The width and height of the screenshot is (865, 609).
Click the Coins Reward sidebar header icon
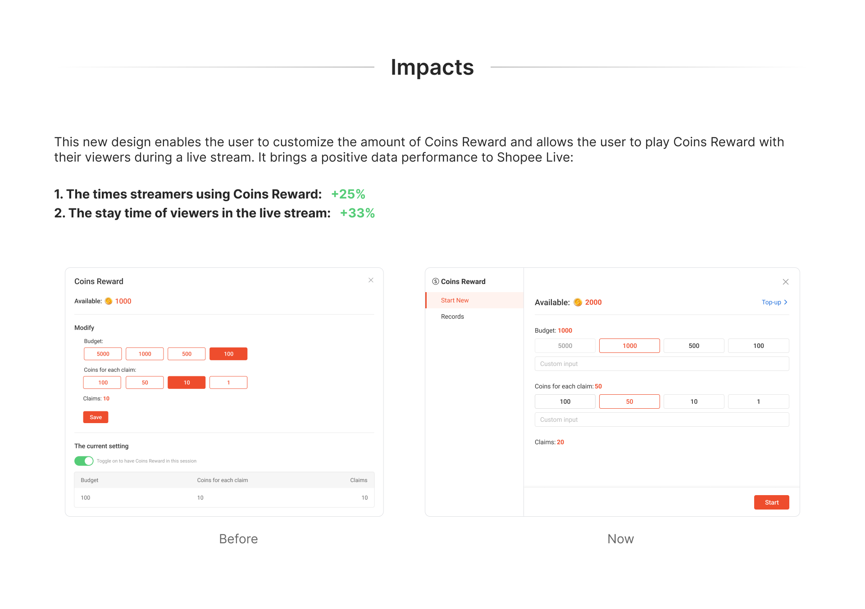[x=435, y=281]
